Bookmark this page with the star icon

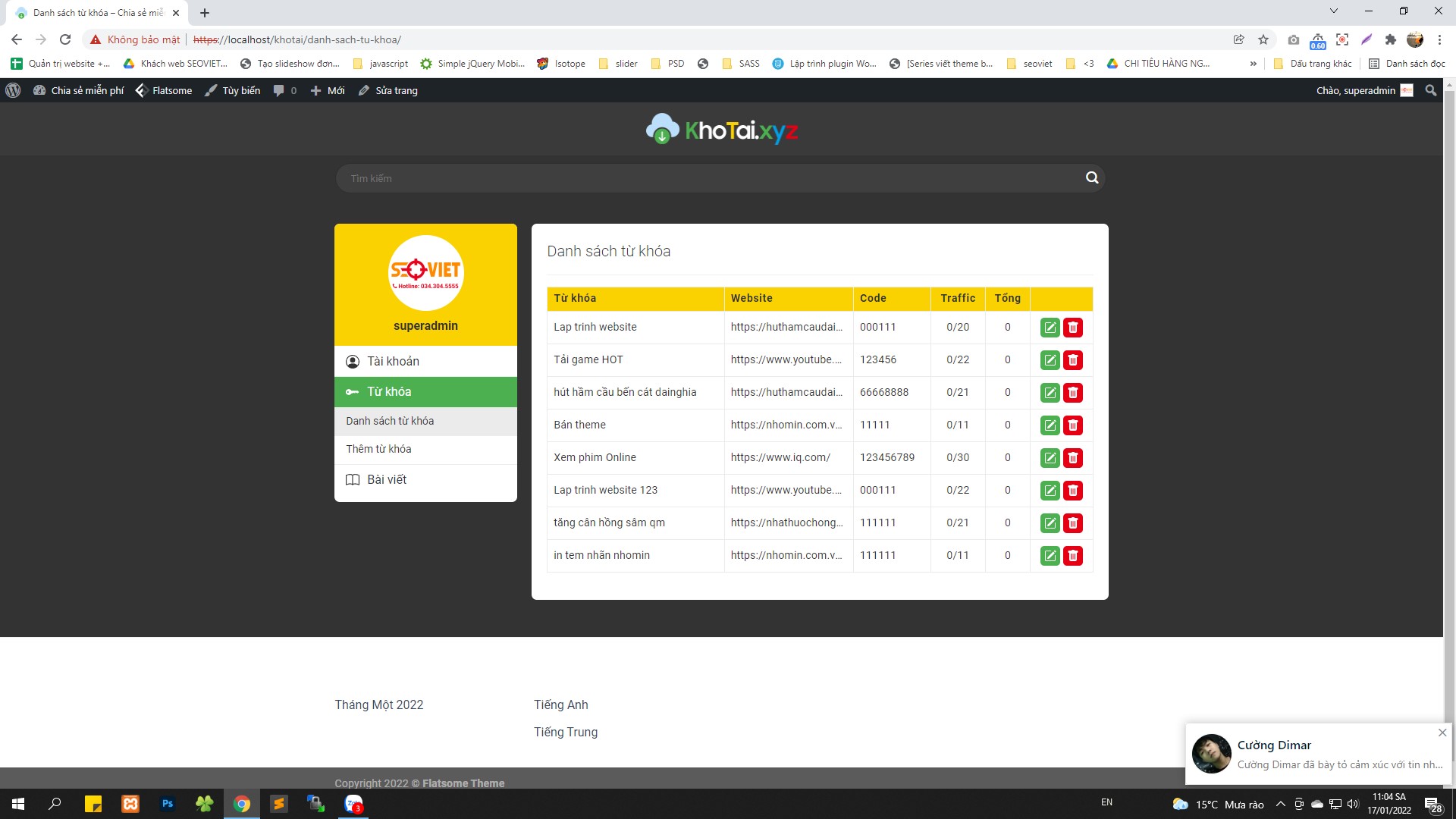click(x=1263, y=39)
